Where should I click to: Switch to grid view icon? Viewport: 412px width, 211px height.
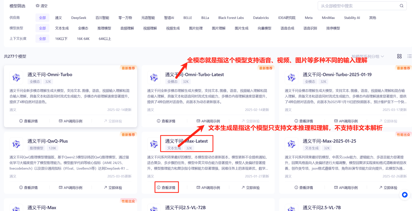399,56
